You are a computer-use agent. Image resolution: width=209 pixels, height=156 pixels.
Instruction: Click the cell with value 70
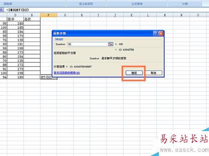[x=3, y=61]
